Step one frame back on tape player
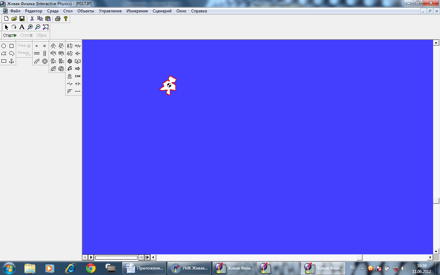The image size is (440, 275). (x=141, y=257)
